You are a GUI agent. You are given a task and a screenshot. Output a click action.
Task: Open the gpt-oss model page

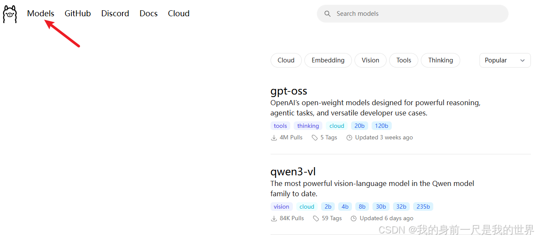pos(289,91)
